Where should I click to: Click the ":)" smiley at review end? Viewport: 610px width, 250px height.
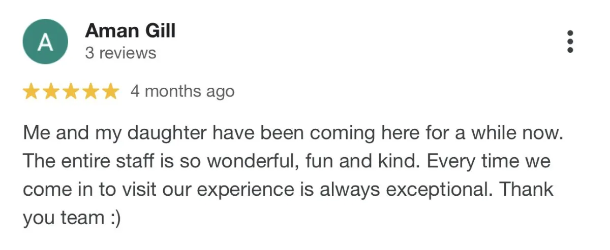[113, 219]
